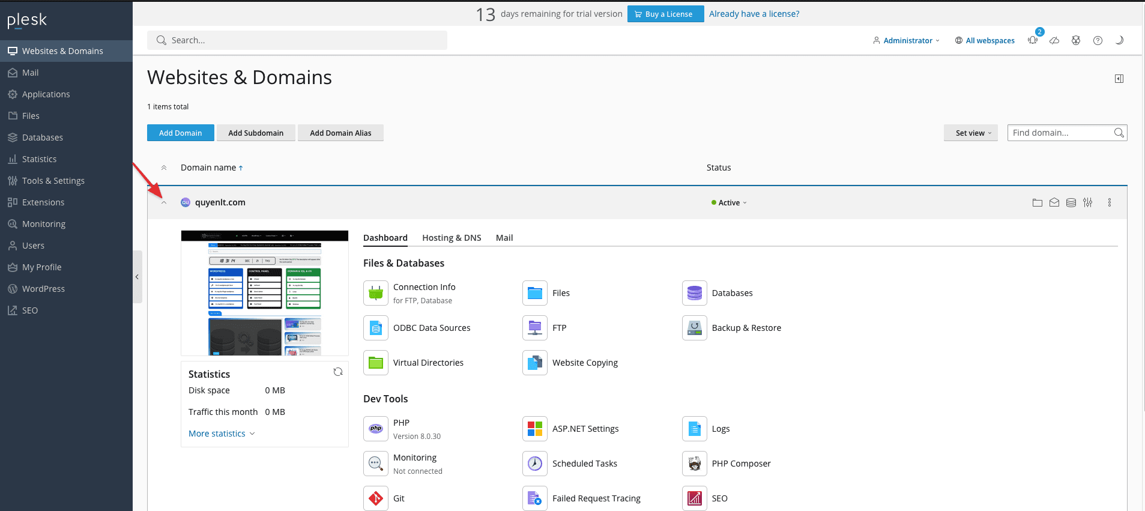This screenshot has width=1145, height=511.
Task: Expand More statistics
Action: click(x=222, y=434)
